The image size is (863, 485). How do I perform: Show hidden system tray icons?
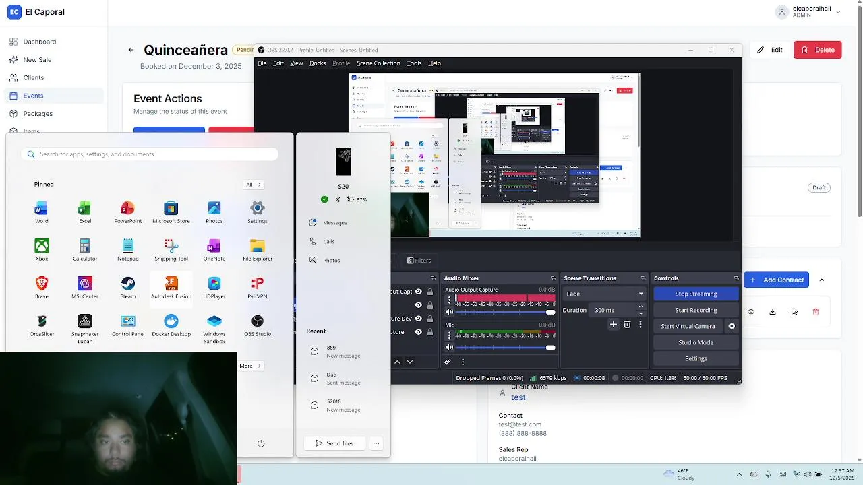click(739, 474)
